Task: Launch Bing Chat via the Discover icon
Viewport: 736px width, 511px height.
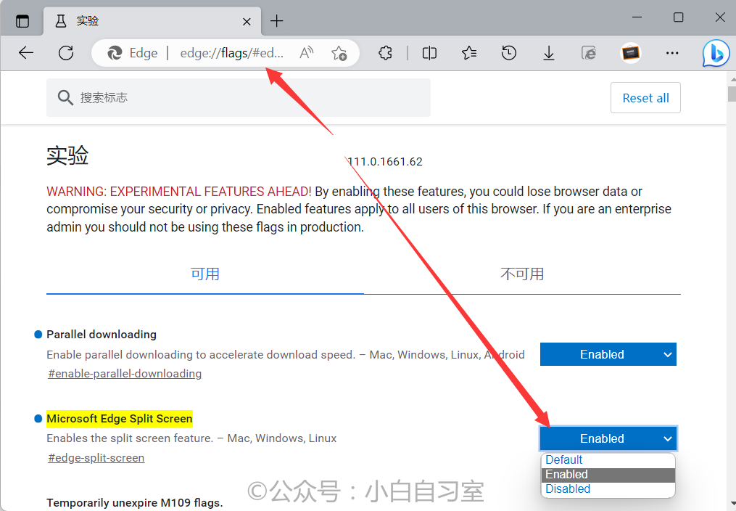Action: (x=715, y=53)
